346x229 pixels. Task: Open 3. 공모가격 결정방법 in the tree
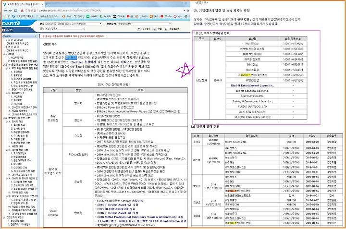click(x=21, y=79)
